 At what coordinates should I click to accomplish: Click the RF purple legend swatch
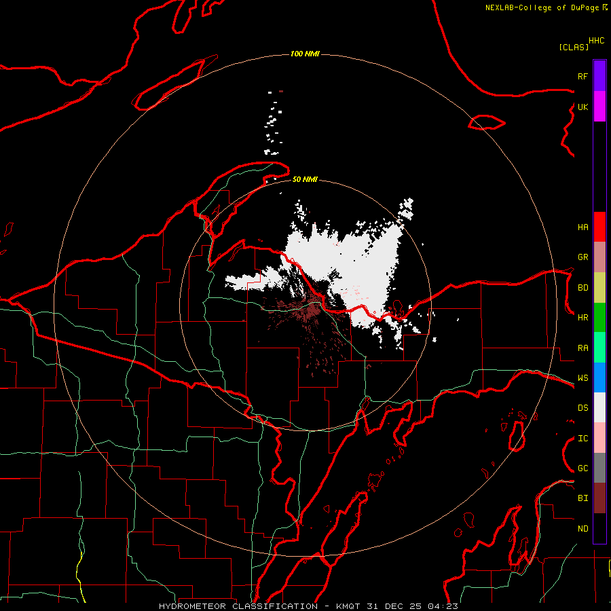599,76
